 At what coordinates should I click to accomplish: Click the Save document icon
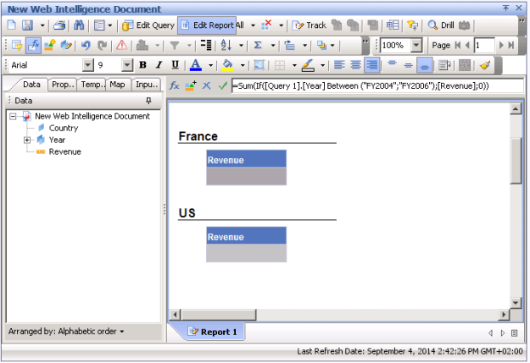click(x=27, y=25)
